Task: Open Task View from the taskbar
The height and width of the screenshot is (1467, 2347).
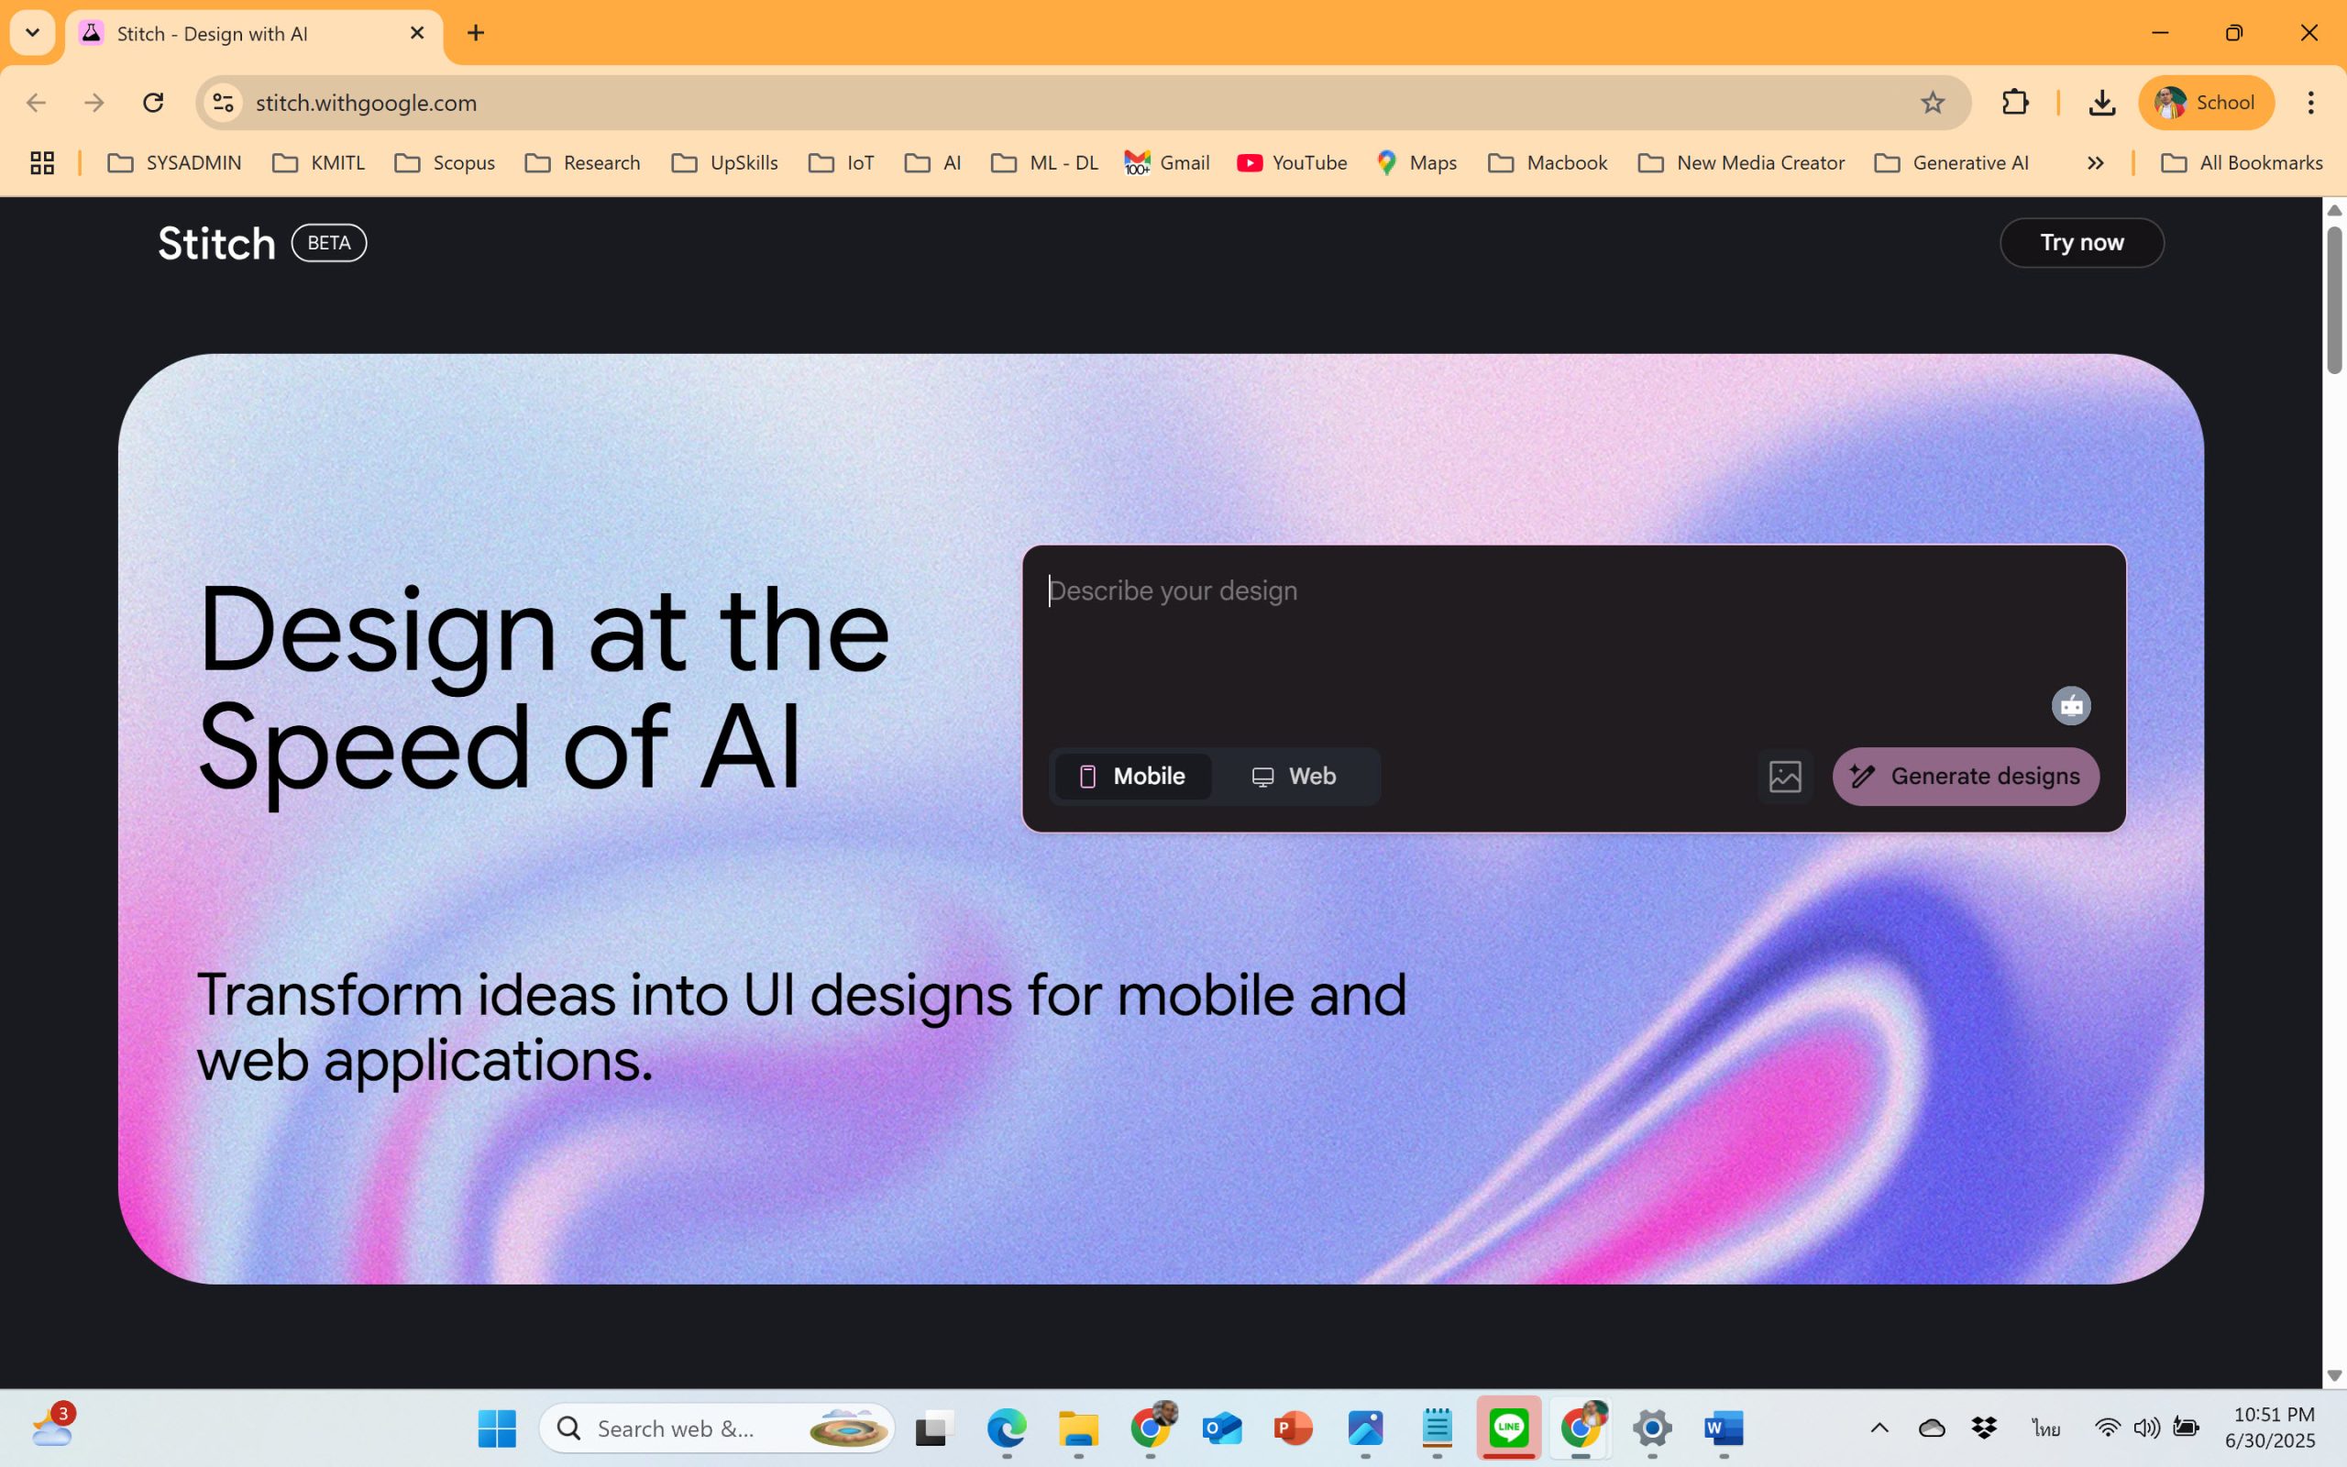Action: click(x=935, y=1428)
